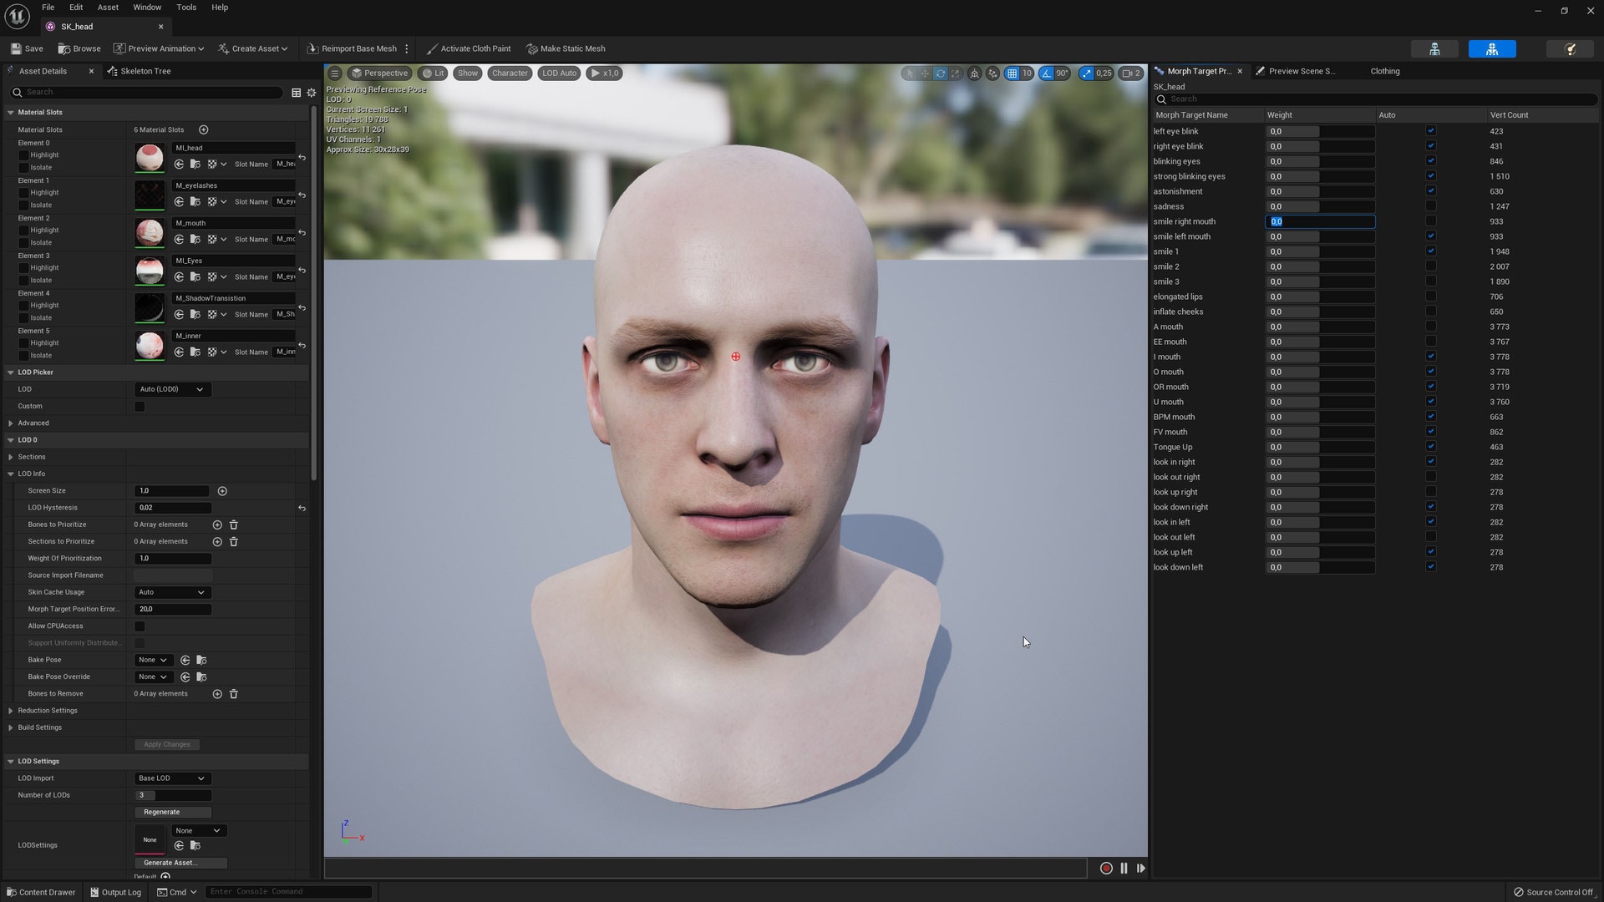Image resolution: width=1604 pixels, height=902 pixels.
Task: Pause the preview playback
Action: [x=1124, y=869]
